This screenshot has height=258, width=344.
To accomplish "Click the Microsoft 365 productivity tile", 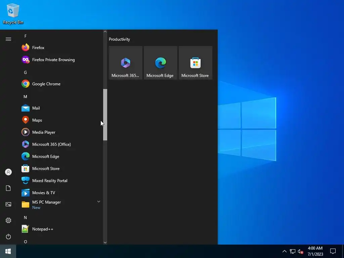I will 126,63.
